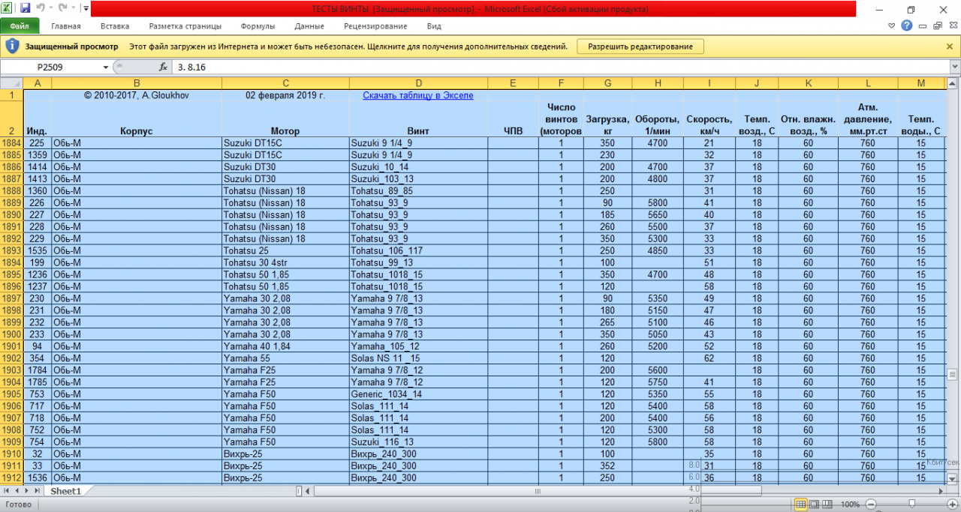Screen dimensions: 961x512
Task: Expand the formula bar
Action: [954, 67]
